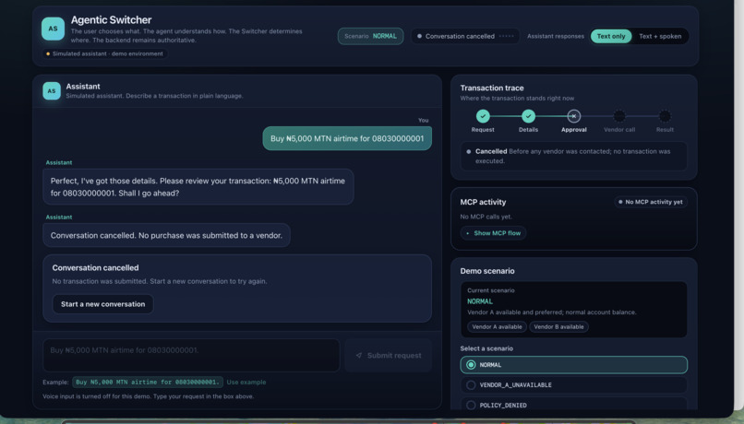This screenshot has width=744, height=424.
Task: Click the Simulated assistant demo environment badge
Action: pyautogui.click(x=104, y=53)
